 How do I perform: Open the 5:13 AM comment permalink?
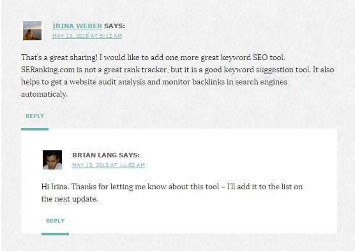point(87,36)
